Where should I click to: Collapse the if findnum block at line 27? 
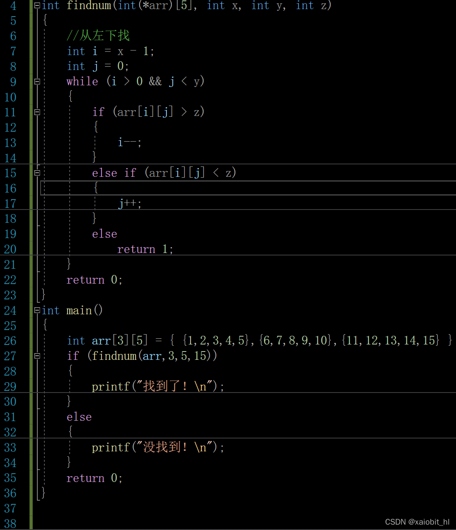tap(37, 356)
